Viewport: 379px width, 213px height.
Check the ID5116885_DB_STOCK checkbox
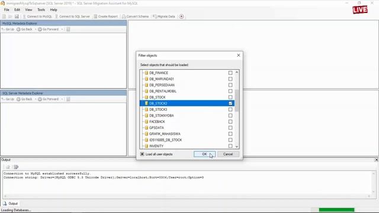tap(230, 140)
